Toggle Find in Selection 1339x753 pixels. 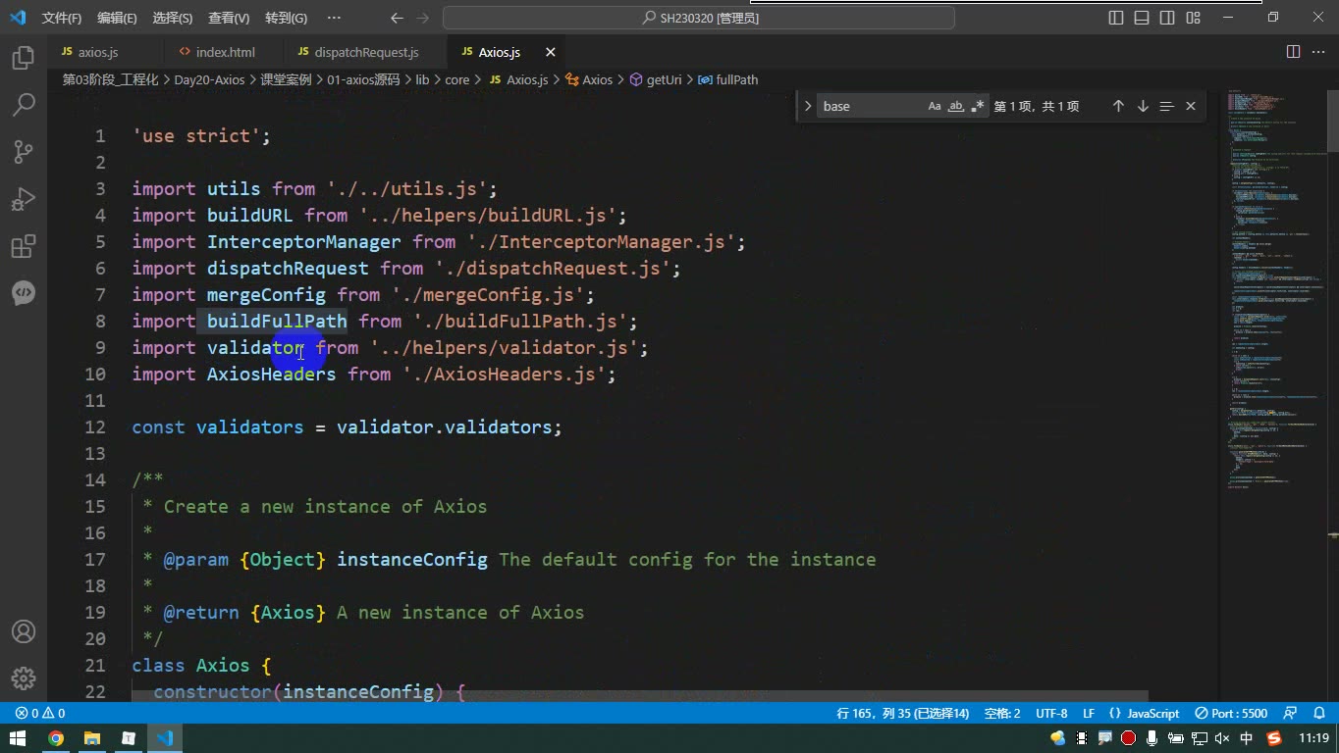[1166, 106]
